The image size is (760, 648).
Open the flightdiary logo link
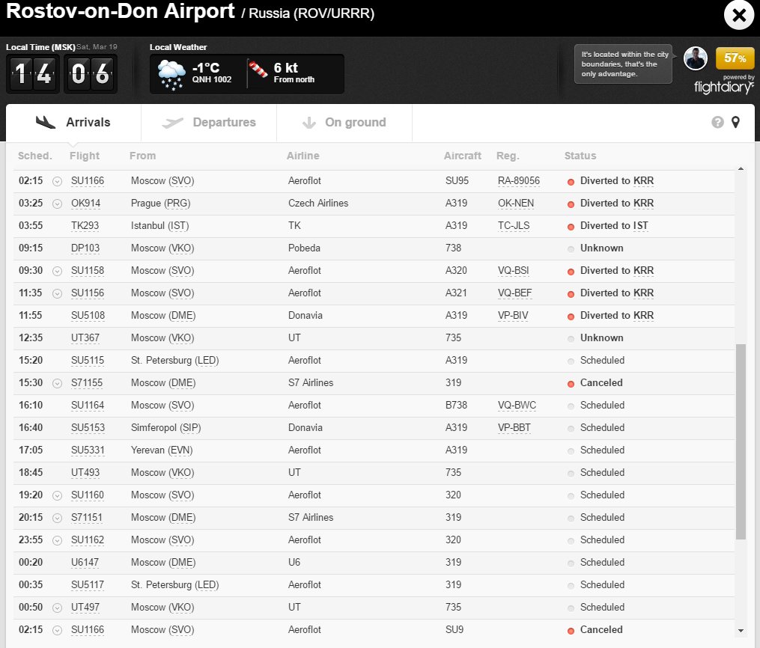click(x=723, y=88)
